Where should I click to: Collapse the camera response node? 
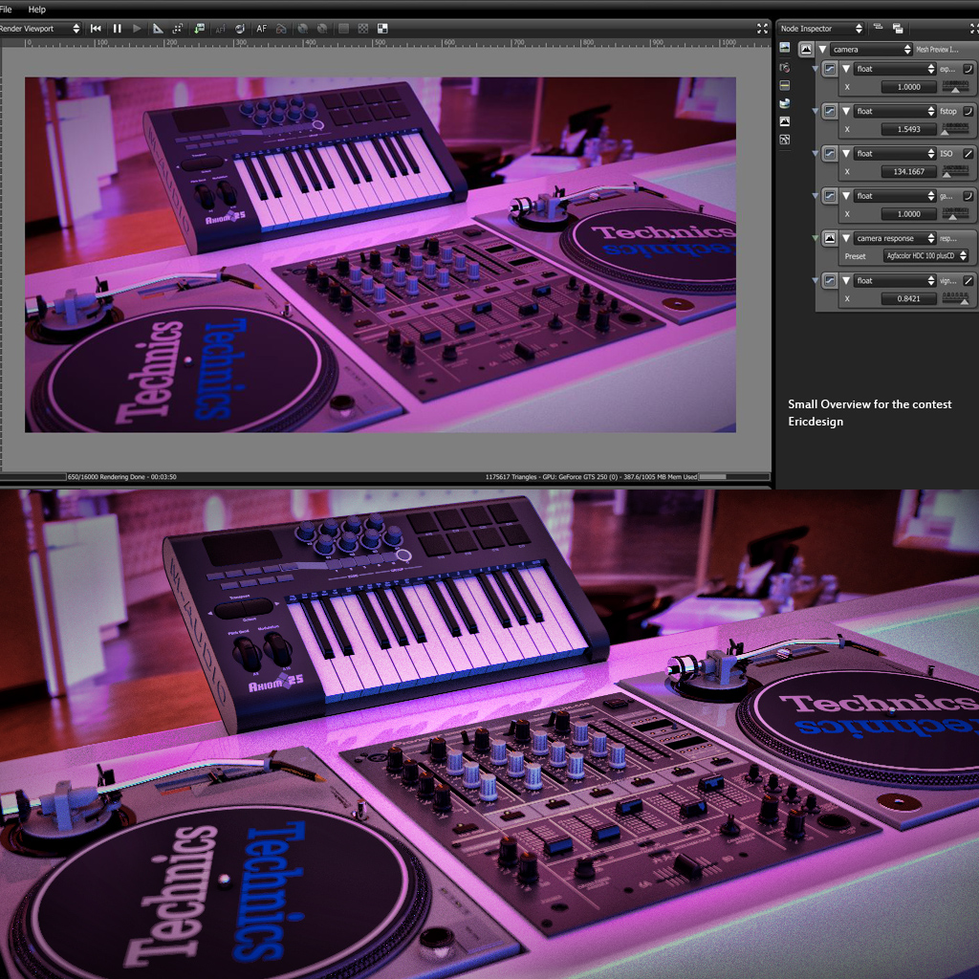pos(846,238)
